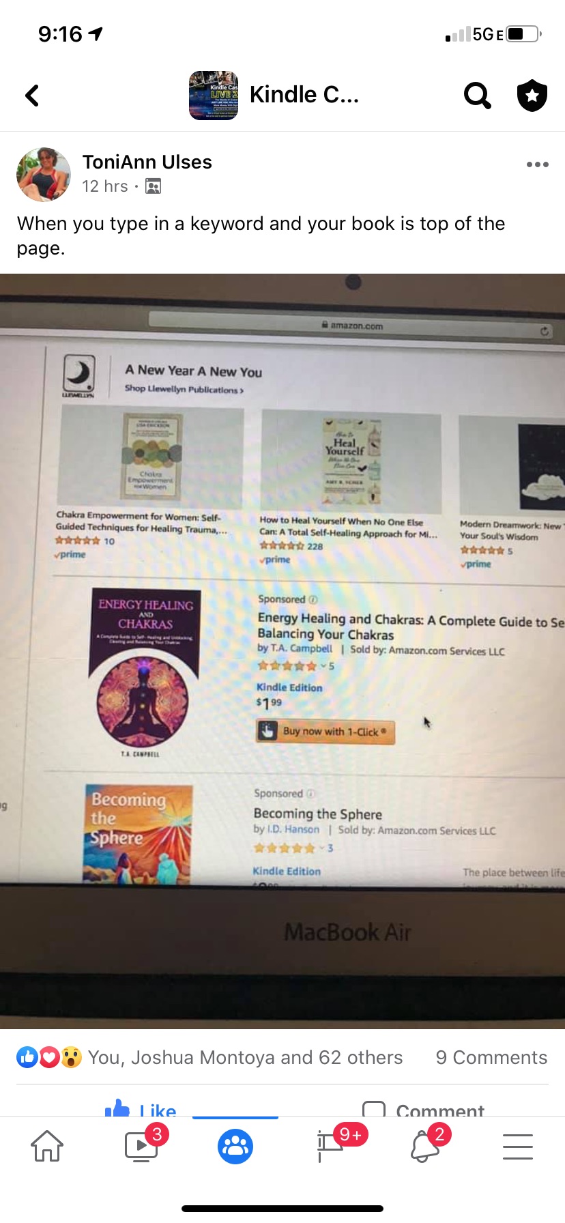Tap the Kindle C... group title

pos(304,95)
